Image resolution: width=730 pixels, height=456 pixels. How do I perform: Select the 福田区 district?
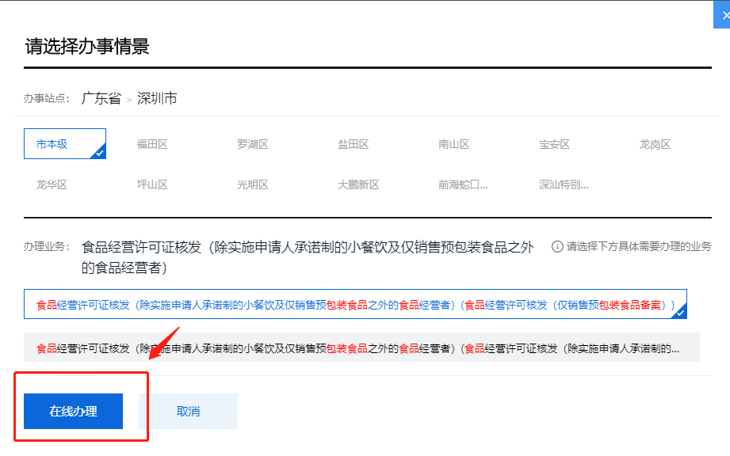pyautogui.click(x=152, y=144)
